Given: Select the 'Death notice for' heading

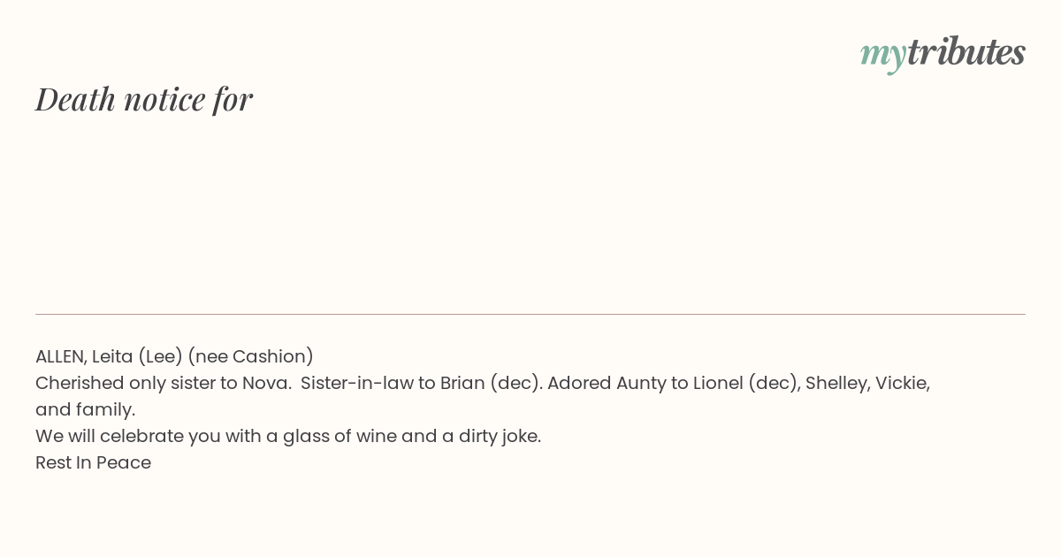Looking at the screenshot, I should [x=144, y=99].
